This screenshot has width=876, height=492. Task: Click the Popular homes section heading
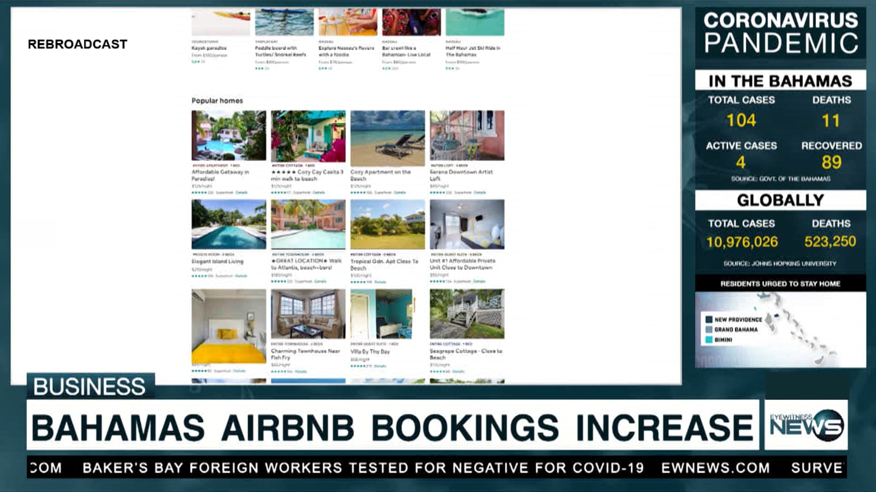[x=217, y=101]
